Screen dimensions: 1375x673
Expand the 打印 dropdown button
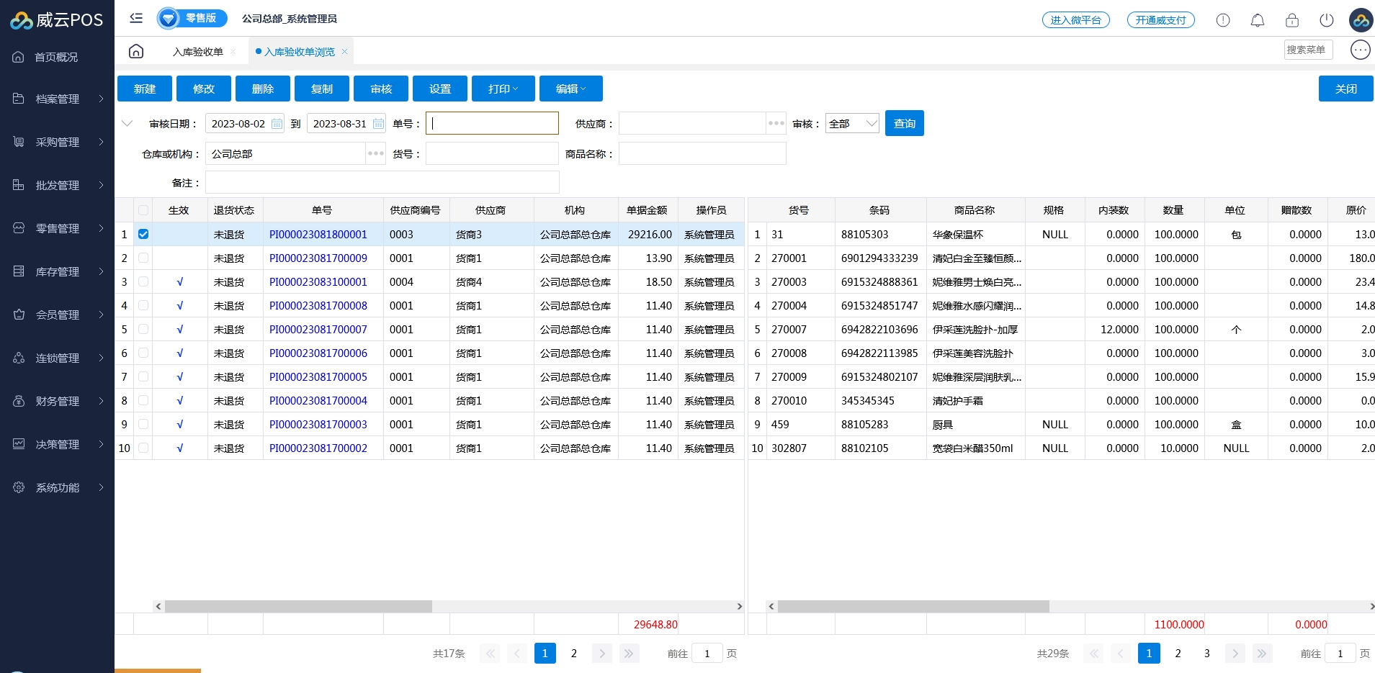tap(503, 89)
